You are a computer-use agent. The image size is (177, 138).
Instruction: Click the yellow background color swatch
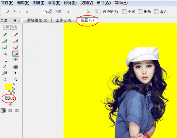[8, 87]
